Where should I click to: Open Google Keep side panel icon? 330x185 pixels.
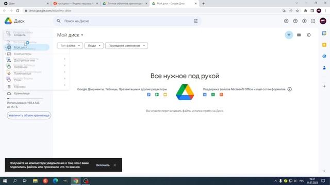click(324, 45)
